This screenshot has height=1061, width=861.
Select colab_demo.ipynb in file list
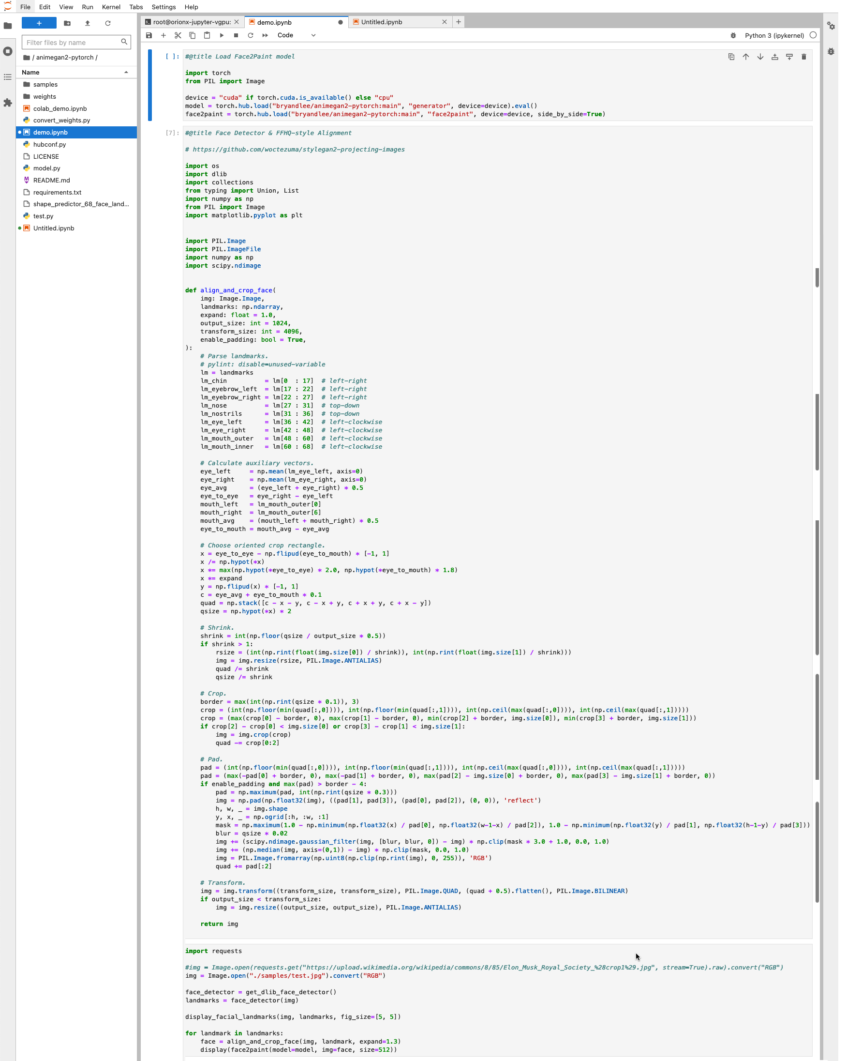77,108
